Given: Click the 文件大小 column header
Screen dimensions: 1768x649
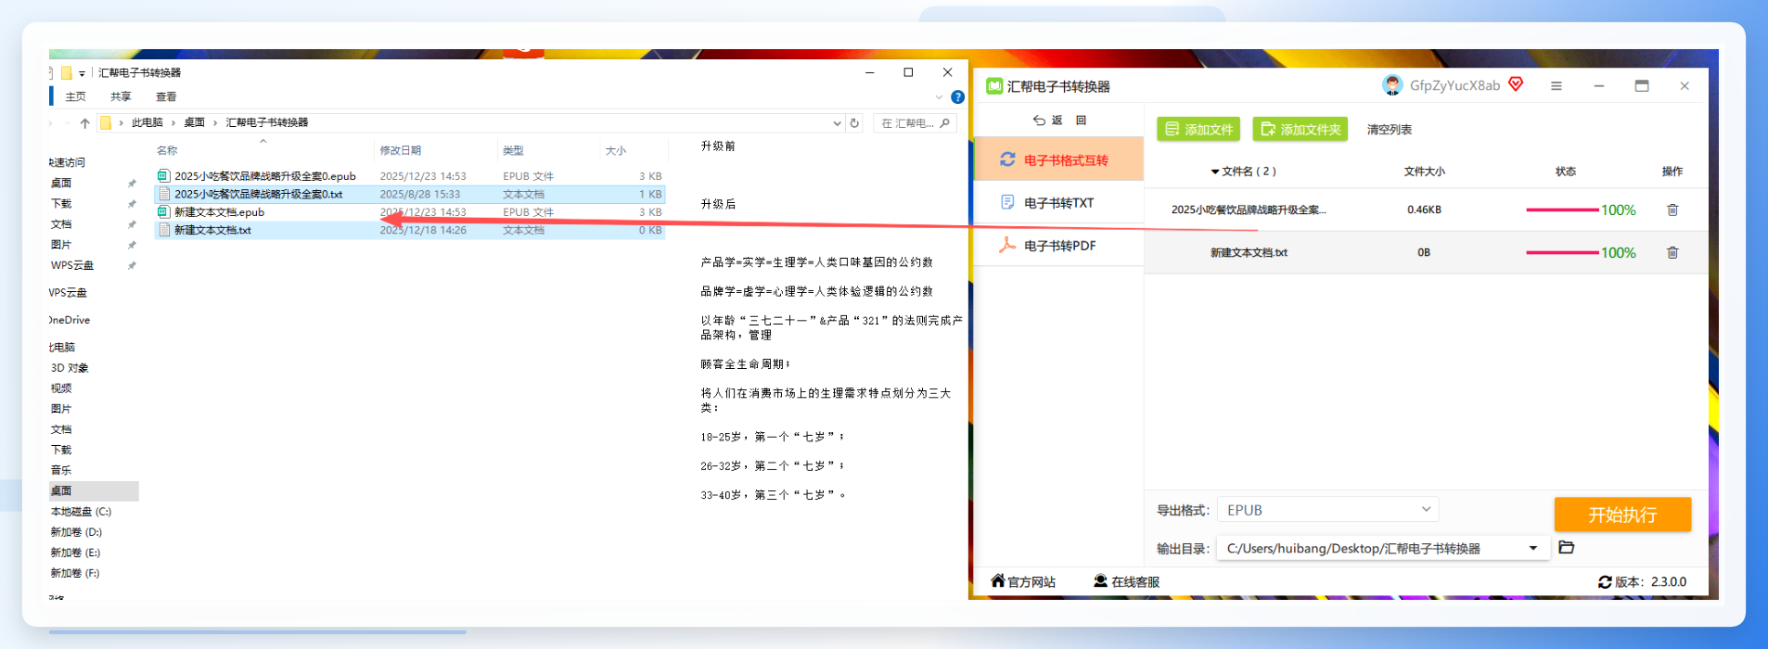Looking at the screenshot, I should [1424, 172].
